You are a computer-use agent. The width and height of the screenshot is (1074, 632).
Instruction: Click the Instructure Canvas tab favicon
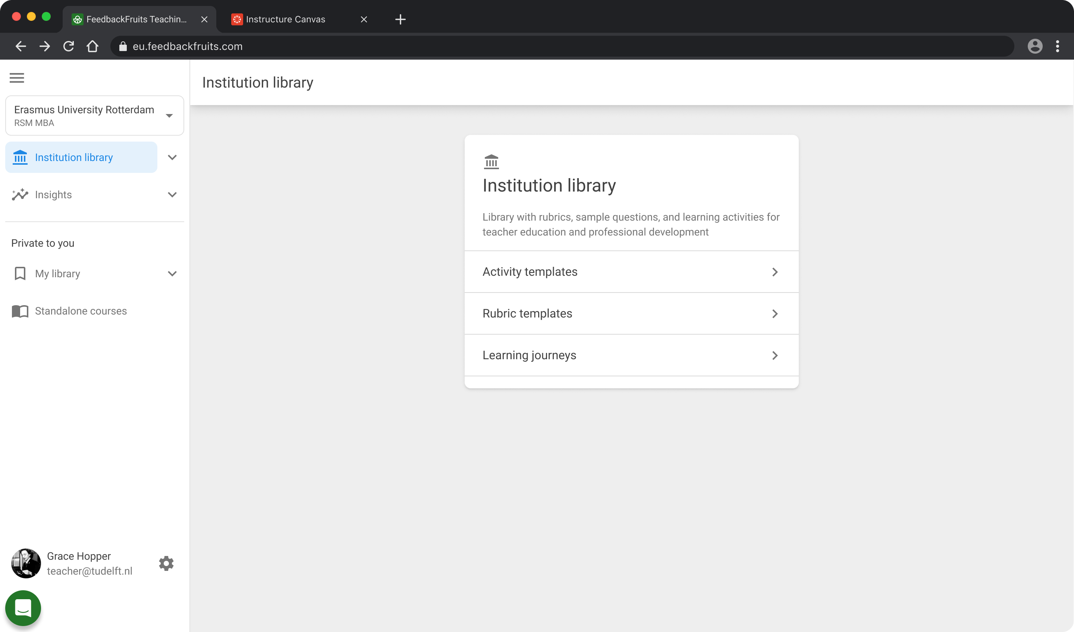(237, 19)
